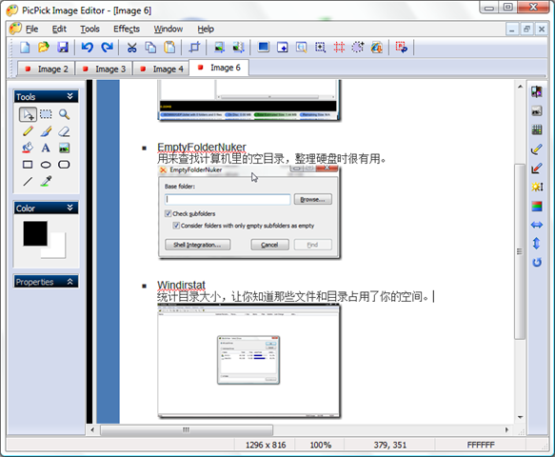Click the vertical scrollbar down arrow

[520, 417]
